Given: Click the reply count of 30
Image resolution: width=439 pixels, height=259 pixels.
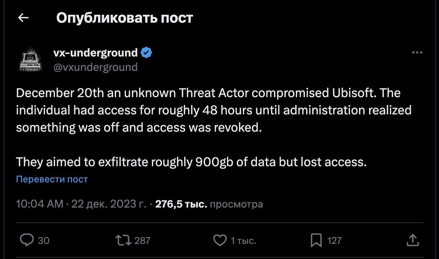Looking at the screenshot, I should coord(44,240).
